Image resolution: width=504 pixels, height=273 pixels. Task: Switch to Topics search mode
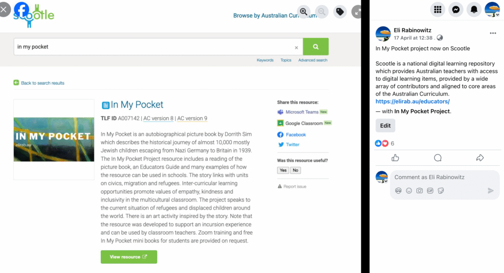pyautogui.click(x=286, y=60)
